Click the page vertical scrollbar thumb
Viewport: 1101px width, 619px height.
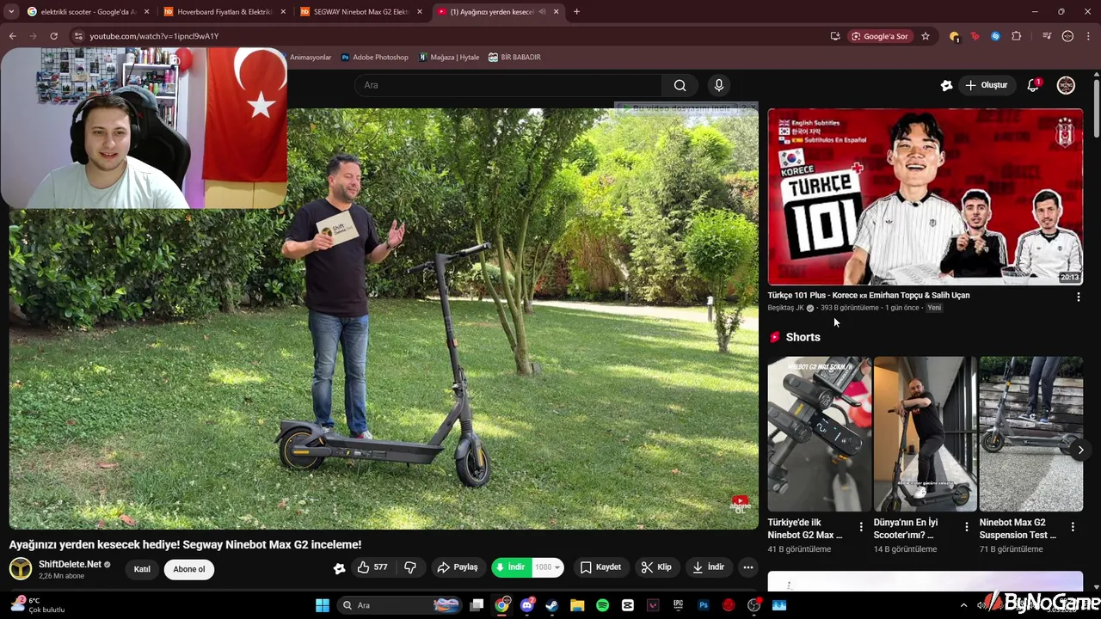click(x=1097, y=107)
